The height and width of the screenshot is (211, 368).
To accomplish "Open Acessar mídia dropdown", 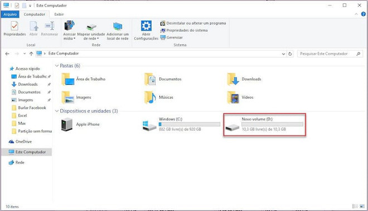I will (69, 30).
